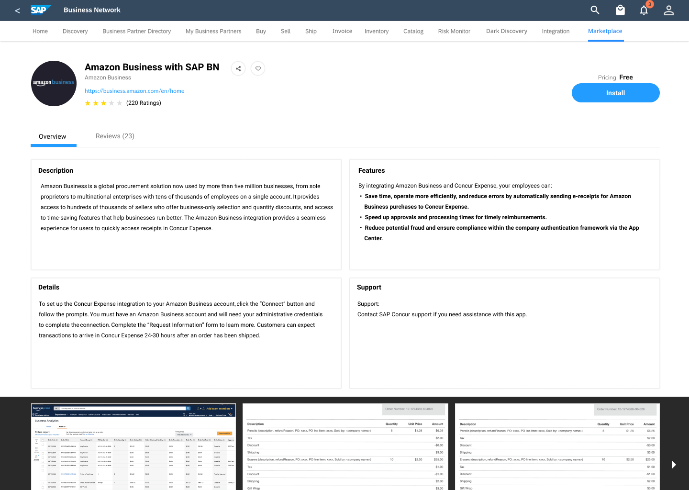Open the shopping bag icon

pyautogui.click(x=620, y=10)
